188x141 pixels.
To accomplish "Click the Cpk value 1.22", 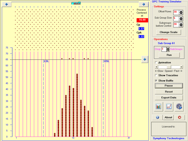I will tap(141, 37).
